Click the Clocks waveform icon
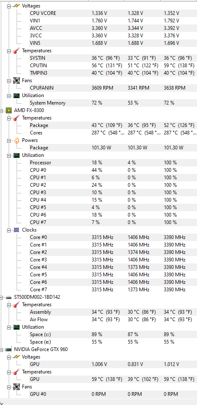The width and height of the screenshot is (197, 405). click(17, 230)
